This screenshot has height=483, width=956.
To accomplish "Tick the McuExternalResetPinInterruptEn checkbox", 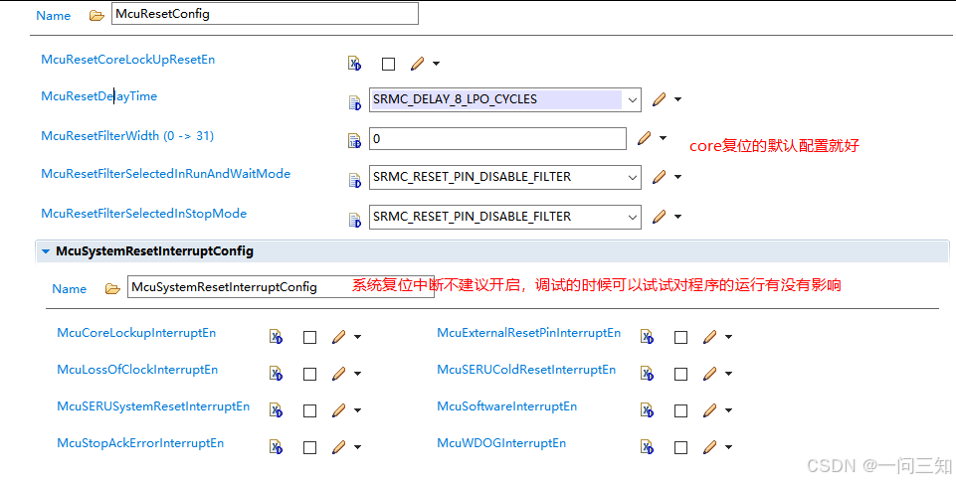I will click(x=681, y=338).
